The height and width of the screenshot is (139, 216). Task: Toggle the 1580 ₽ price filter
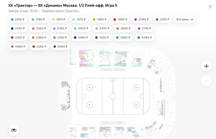(x=38, y=19)
